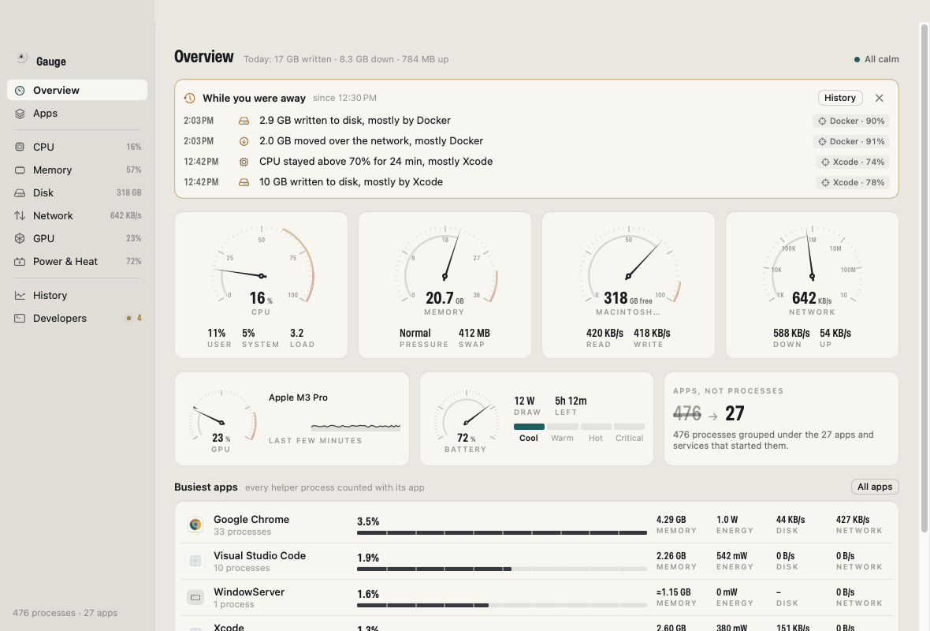Click the Docker · 90% attribution chip
Screen dimensions: 930x631
point(851,121)
